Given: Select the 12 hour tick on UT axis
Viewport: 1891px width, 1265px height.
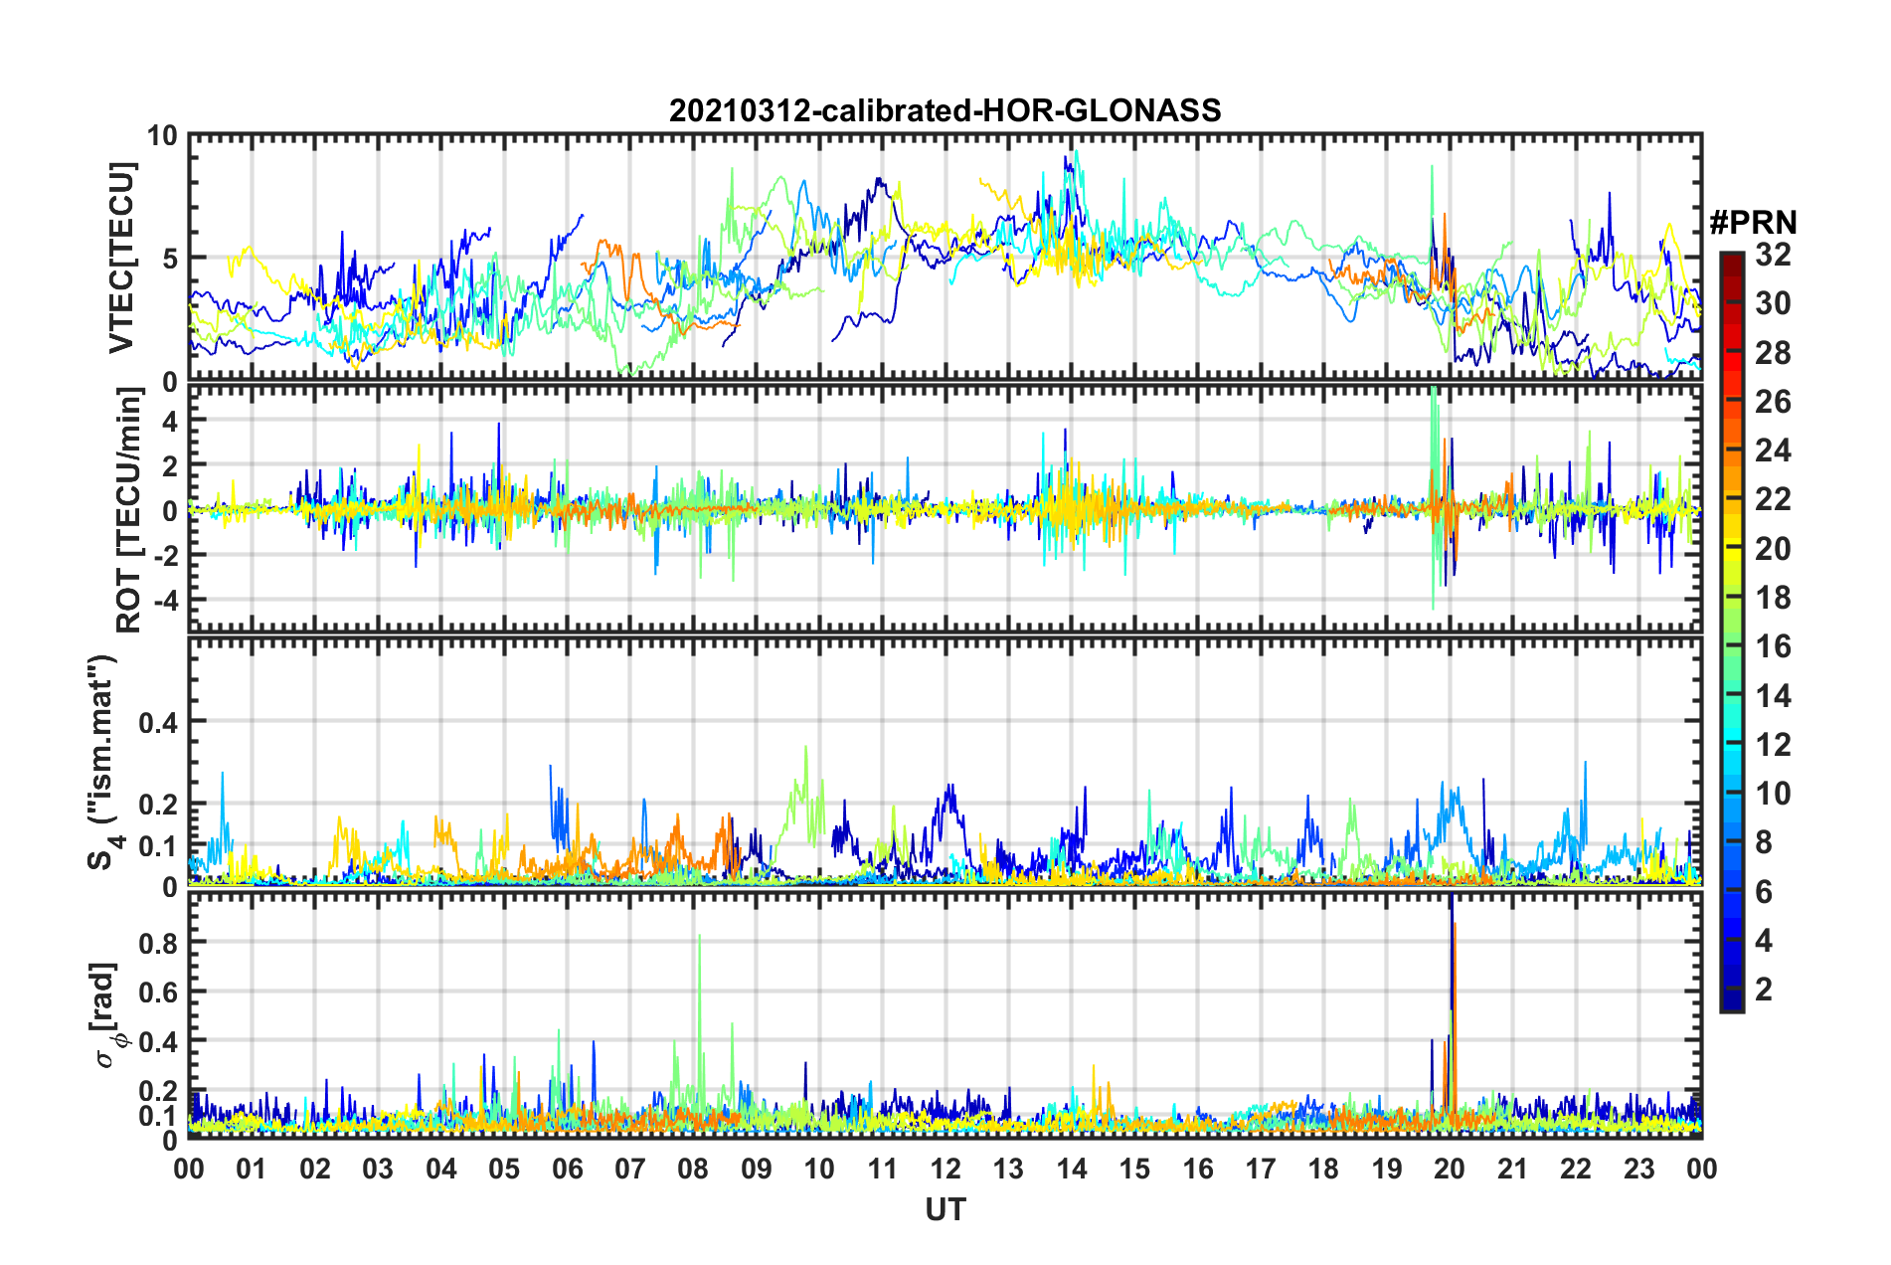Looking at the screenshot, I should pyautogui.click(x=945, y=1169).
